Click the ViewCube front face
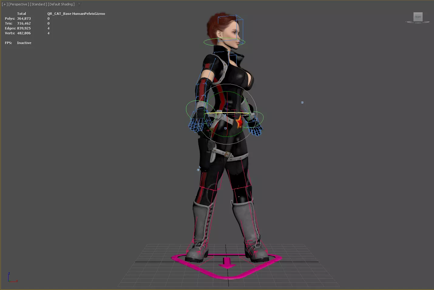 pyautogui.click(x=418, y=17)
